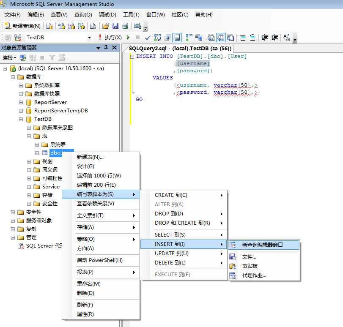Click the Save floppy disk icon
Viewport: 343px width, 327px height.
coord(115,26)
